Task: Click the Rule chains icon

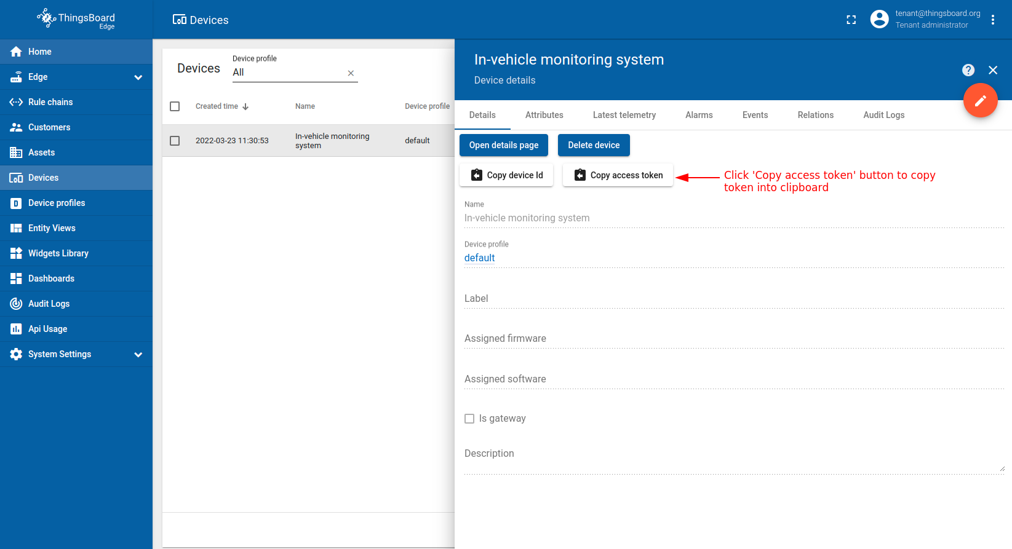Action: (16, 102)
